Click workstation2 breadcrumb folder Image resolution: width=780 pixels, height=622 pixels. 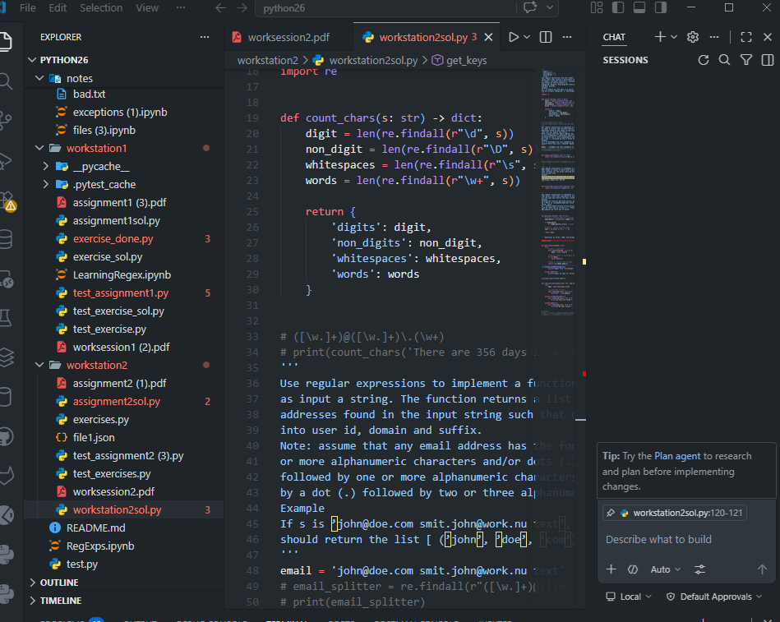pos(268,60)
